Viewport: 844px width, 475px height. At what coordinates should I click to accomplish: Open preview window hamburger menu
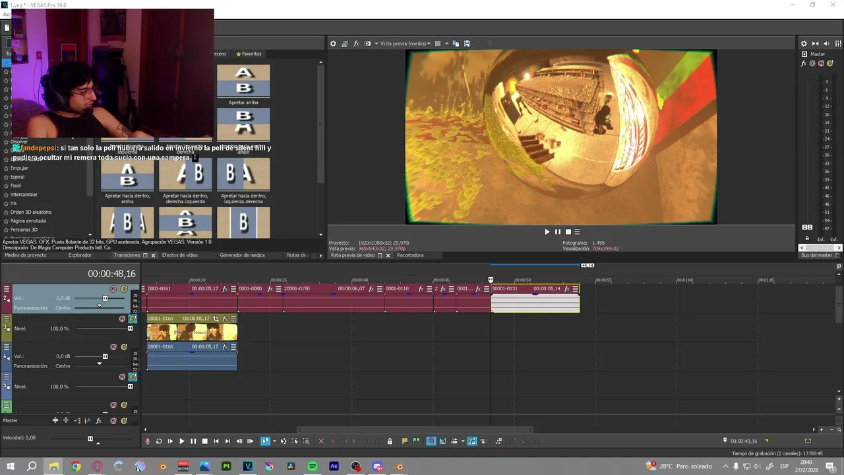tap(577, 232)
